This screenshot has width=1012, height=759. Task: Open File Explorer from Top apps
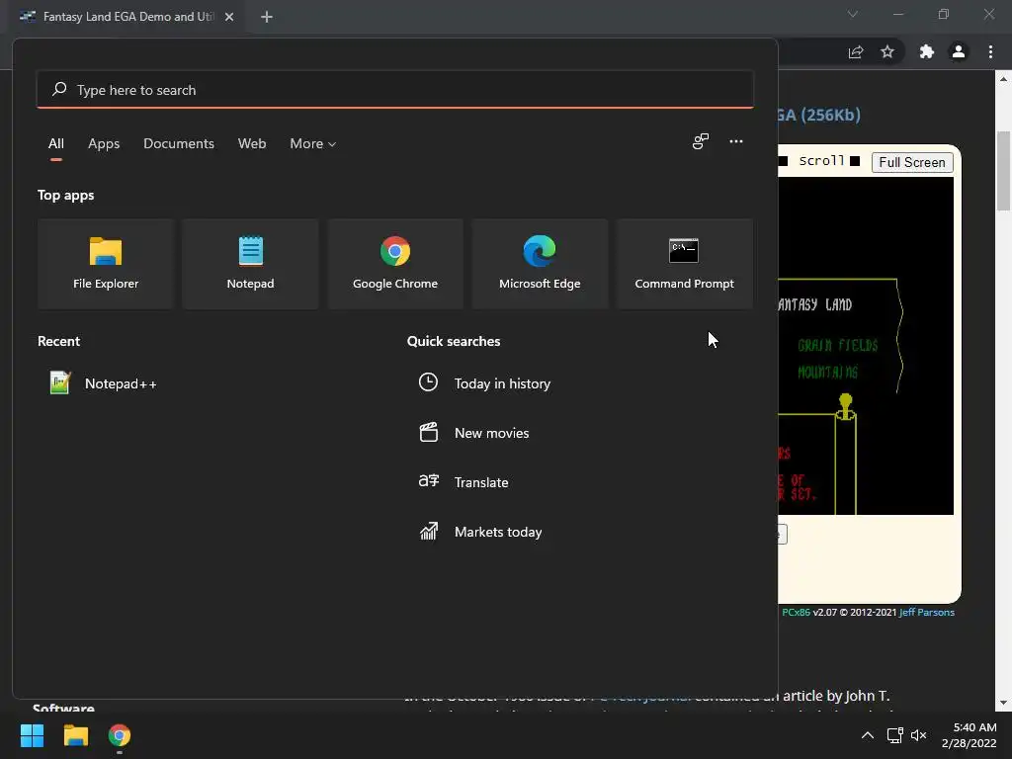pyautogui.click(x=106, y=263)
